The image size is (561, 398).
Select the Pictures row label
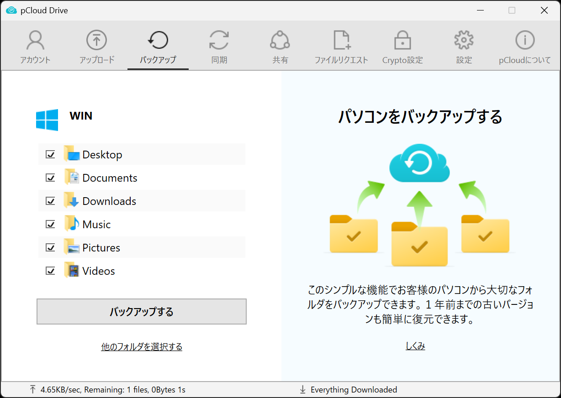[101, 248]
